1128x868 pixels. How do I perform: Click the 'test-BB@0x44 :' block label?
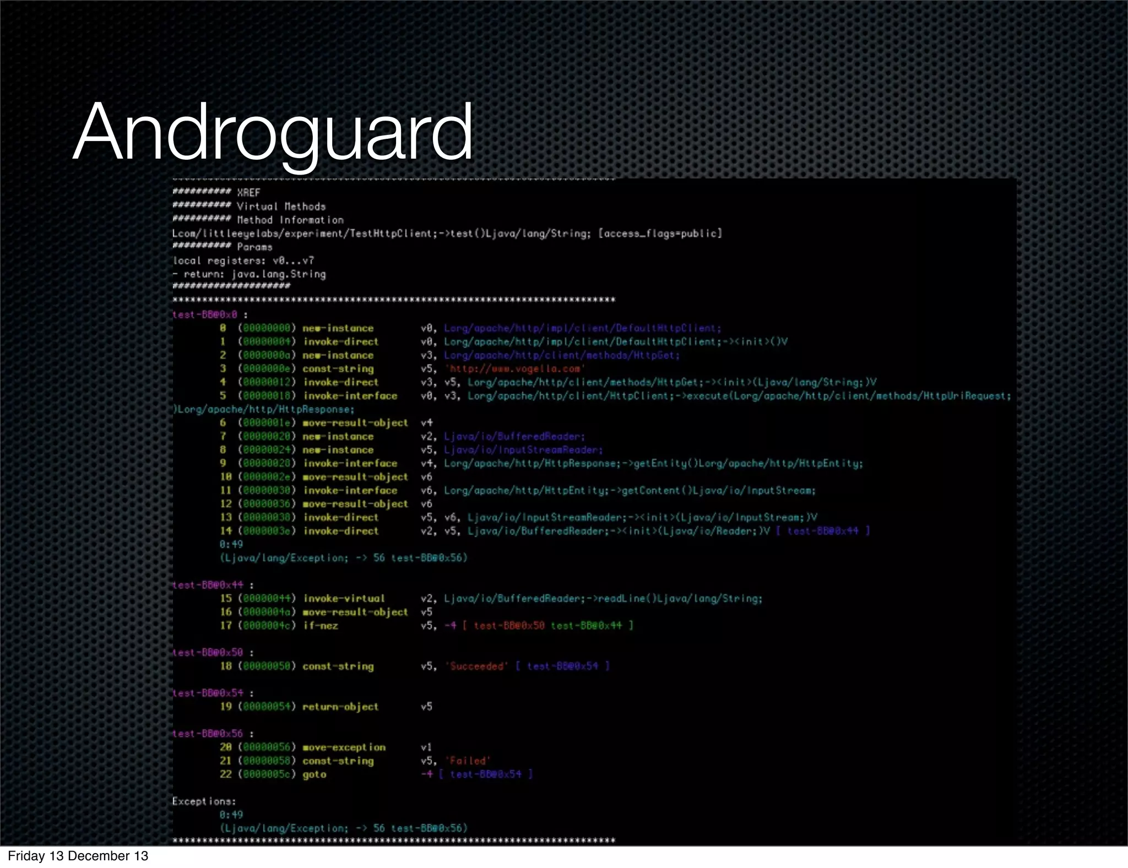tap(213, 585)
